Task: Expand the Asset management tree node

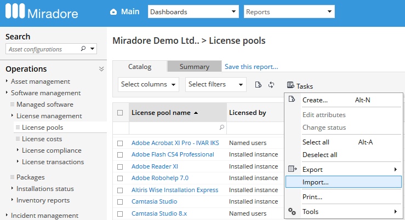Action: point(7,81)
